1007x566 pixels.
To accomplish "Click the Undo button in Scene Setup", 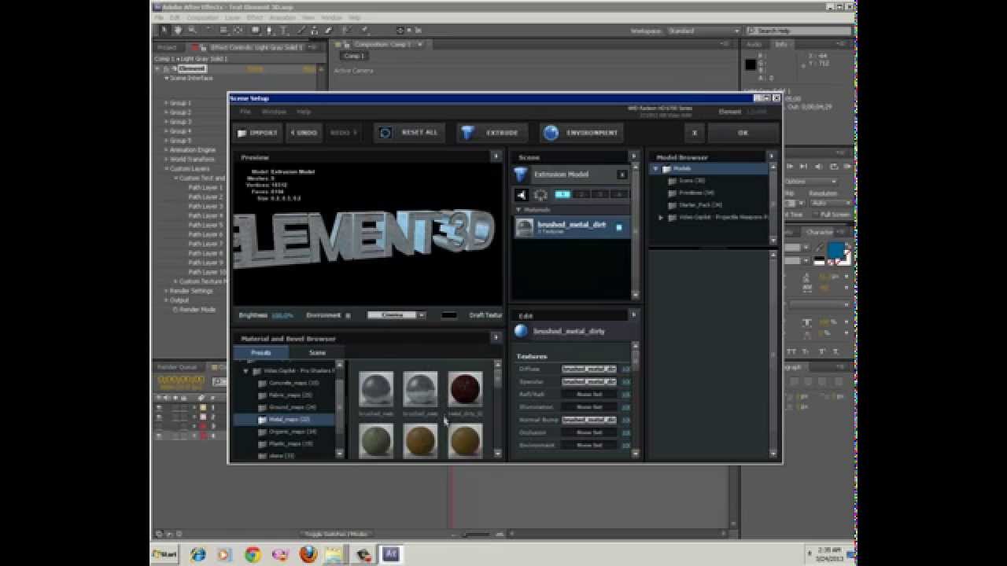I will coord(304,133).
